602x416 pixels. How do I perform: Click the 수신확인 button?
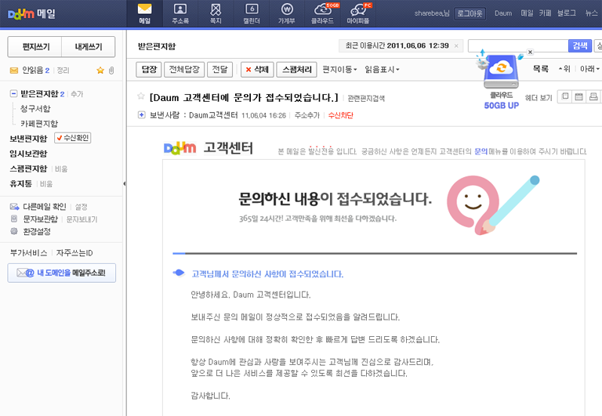tap(73, 138)
